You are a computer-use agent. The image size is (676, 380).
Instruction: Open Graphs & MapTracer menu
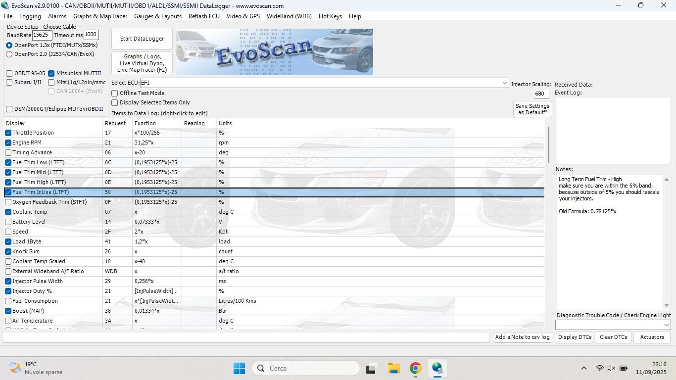(100, 16)
